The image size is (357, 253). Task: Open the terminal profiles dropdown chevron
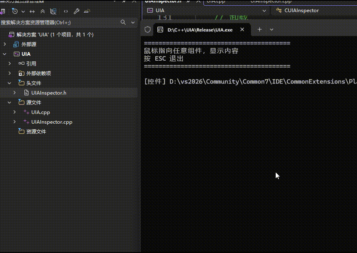pos(271,30)
